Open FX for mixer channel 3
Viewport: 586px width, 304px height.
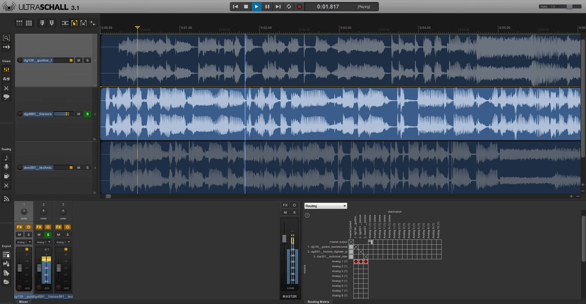(x=58, y=227)
